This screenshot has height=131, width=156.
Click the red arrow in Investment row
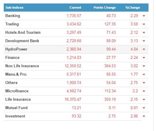[144, 116]
